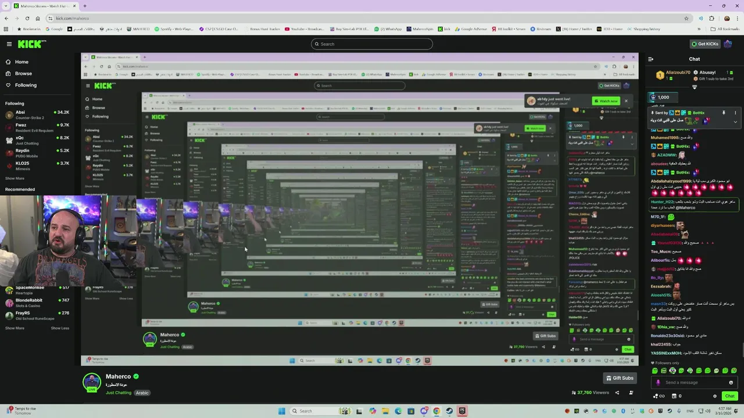
Task: Pick the last green quick emote
Action: click(x=734, y=370)
